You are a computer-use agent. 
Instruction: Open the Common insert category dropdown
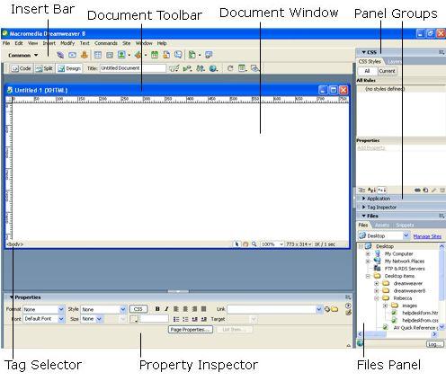[x=23, y=56]
